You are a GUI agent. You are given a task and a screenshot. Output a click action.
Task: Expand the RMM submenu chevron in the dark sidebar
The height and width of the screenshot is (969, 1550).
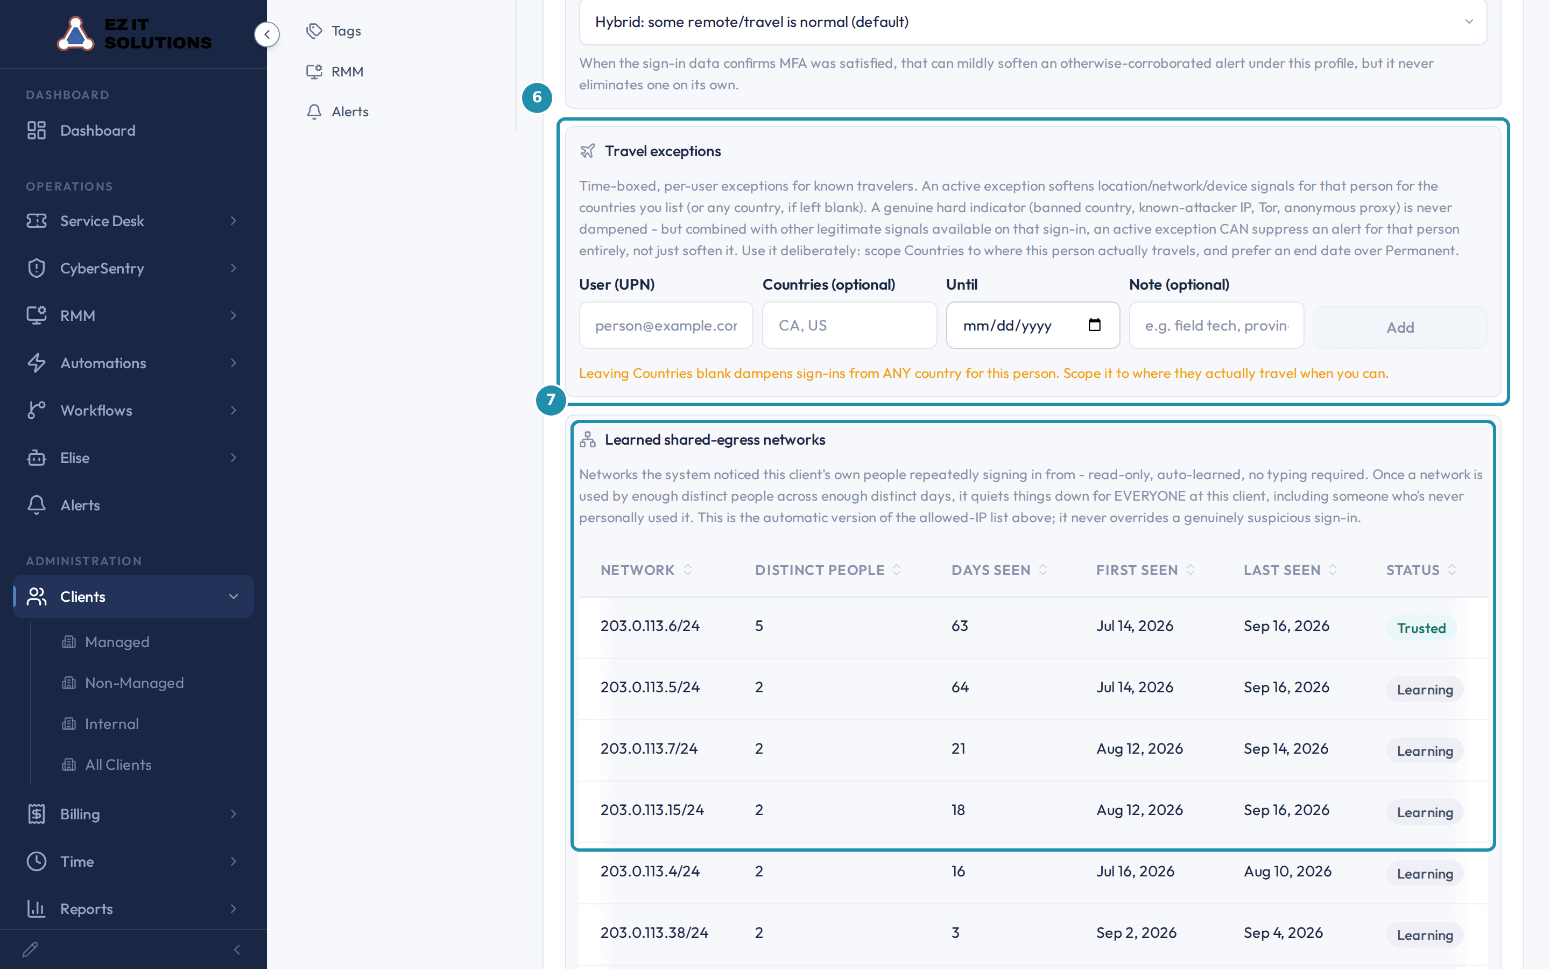[234, 316]
